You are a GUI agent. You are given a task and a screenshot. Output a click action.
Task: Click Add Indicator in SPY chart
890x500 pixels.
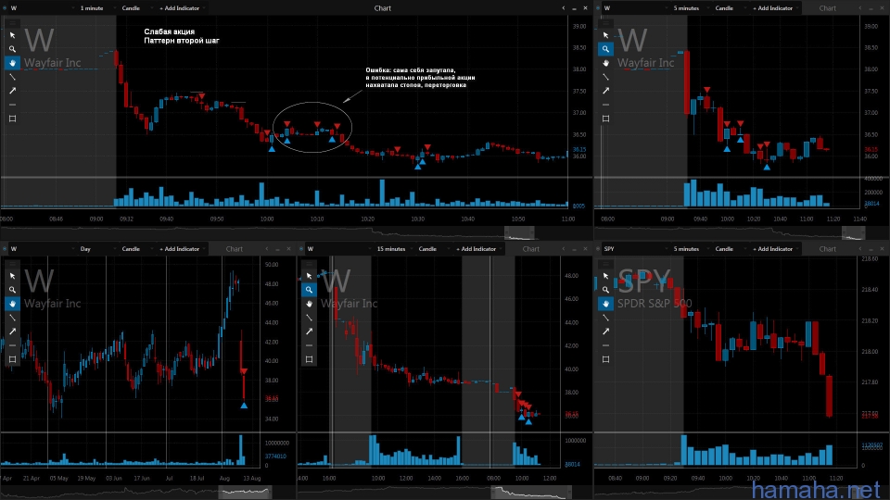tap(773, 249)
